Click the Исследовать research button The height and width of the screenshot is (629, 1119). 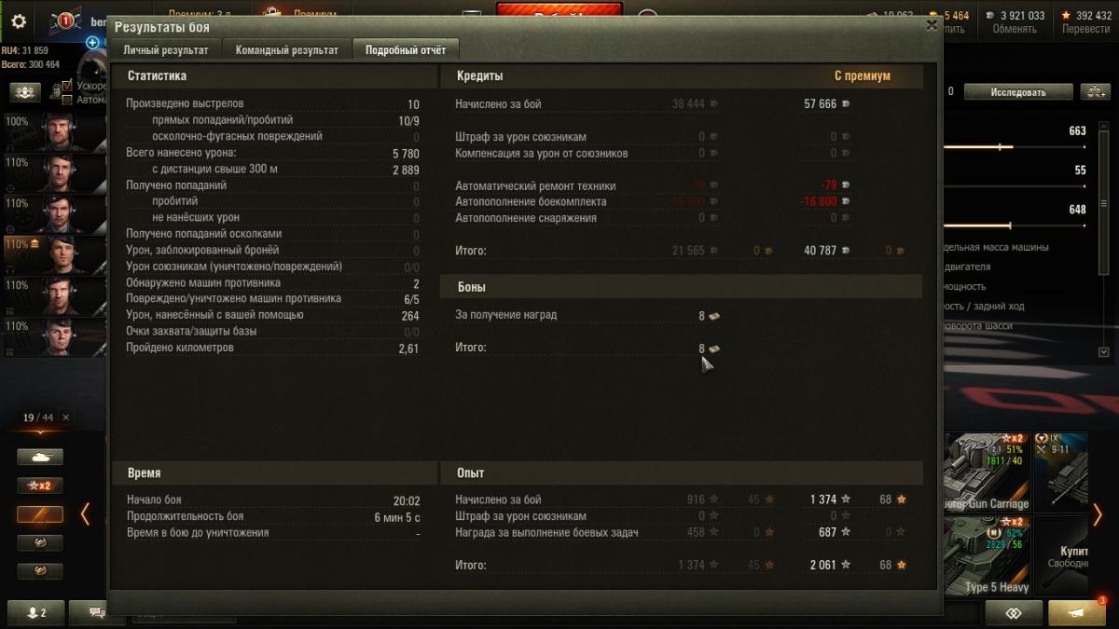point(1017,91)
